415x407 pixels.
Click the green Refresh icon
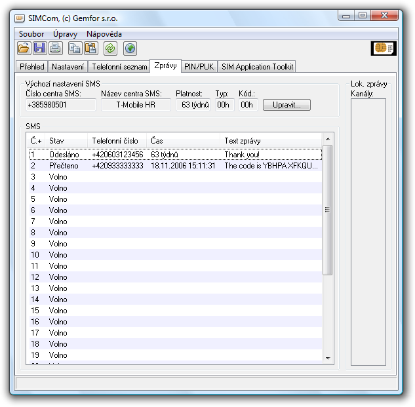click(x=111, y=48)
